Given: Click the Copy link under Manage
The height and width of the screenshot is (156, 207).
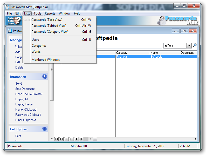Looking at the screenshot, I should 18,57.
